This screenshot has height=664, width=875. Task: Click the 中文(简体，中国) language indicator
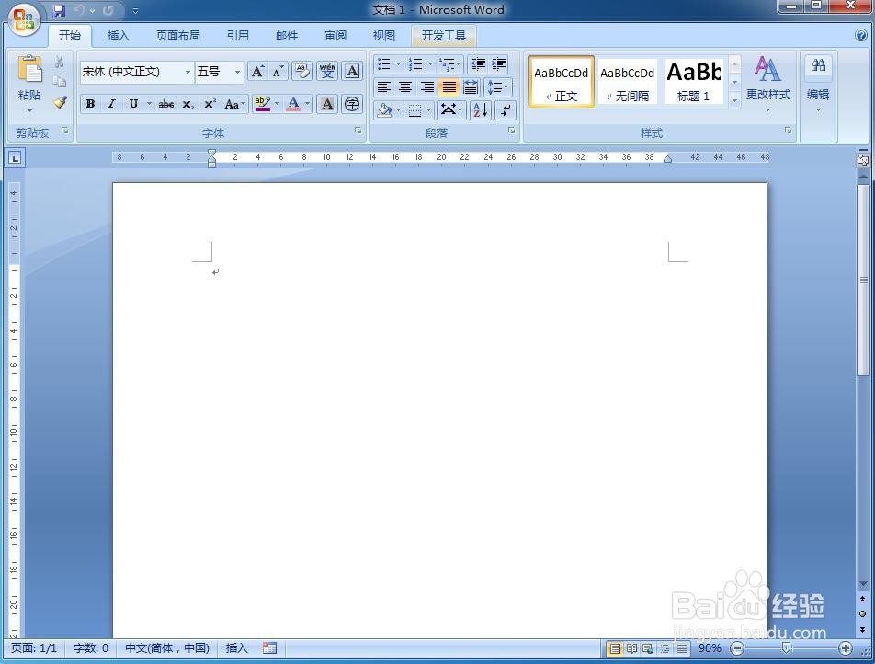click(167, 647)
